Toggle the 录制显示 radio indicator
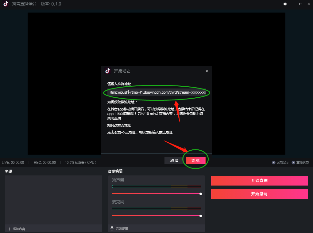313x233 pixels. click(274, 163)
